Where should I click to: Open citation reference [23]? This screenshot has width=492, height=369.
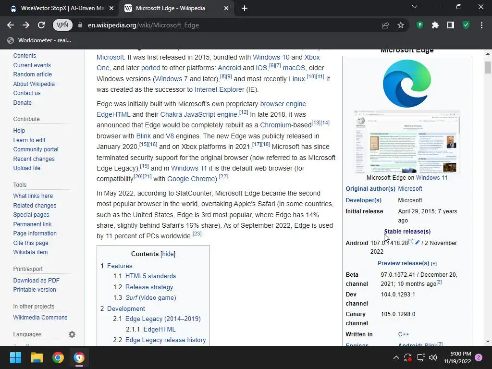point(197,234)
